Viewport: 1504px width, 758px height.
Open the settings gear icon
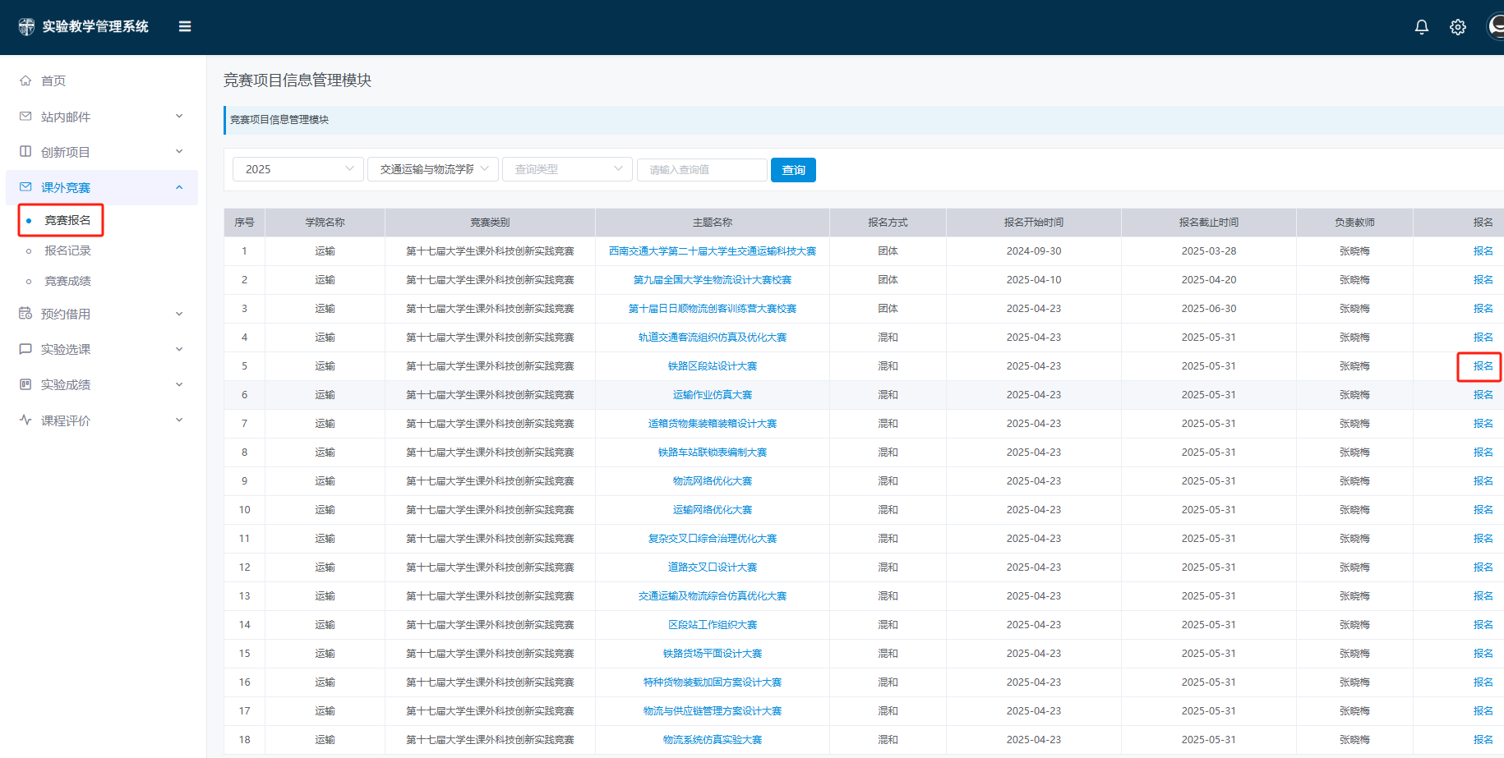coord(1457,27)
